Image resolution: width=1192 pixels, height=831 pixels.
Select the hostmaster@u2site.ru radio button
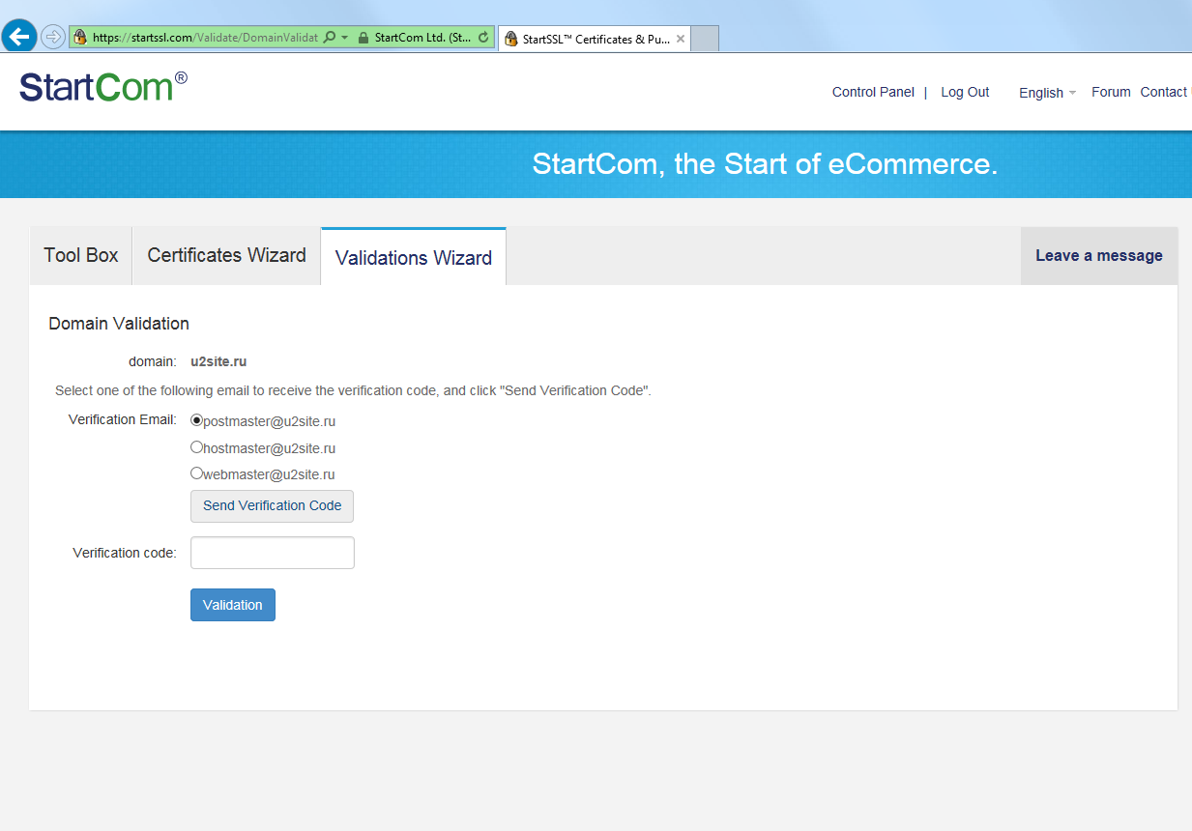[196, 447]
